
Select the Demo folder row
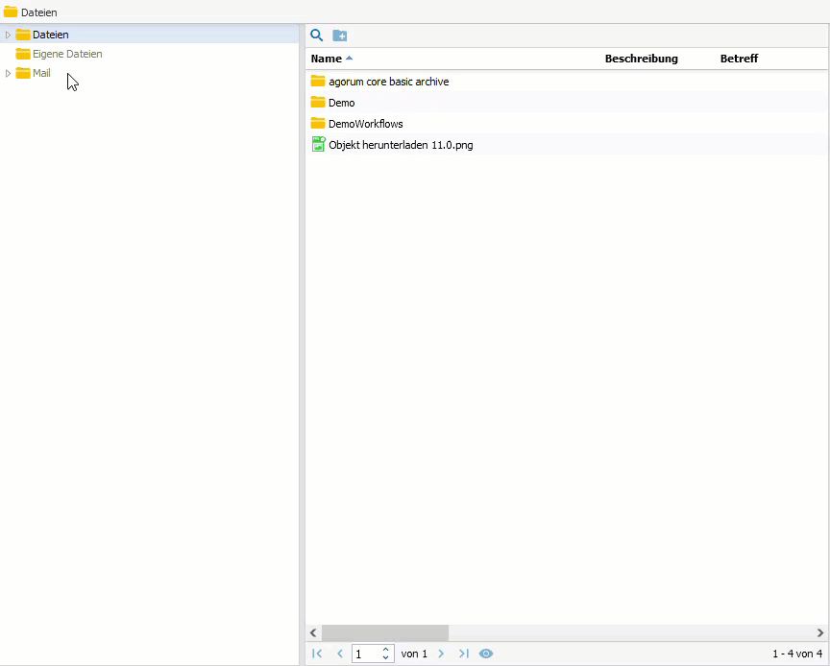(567, 102)
